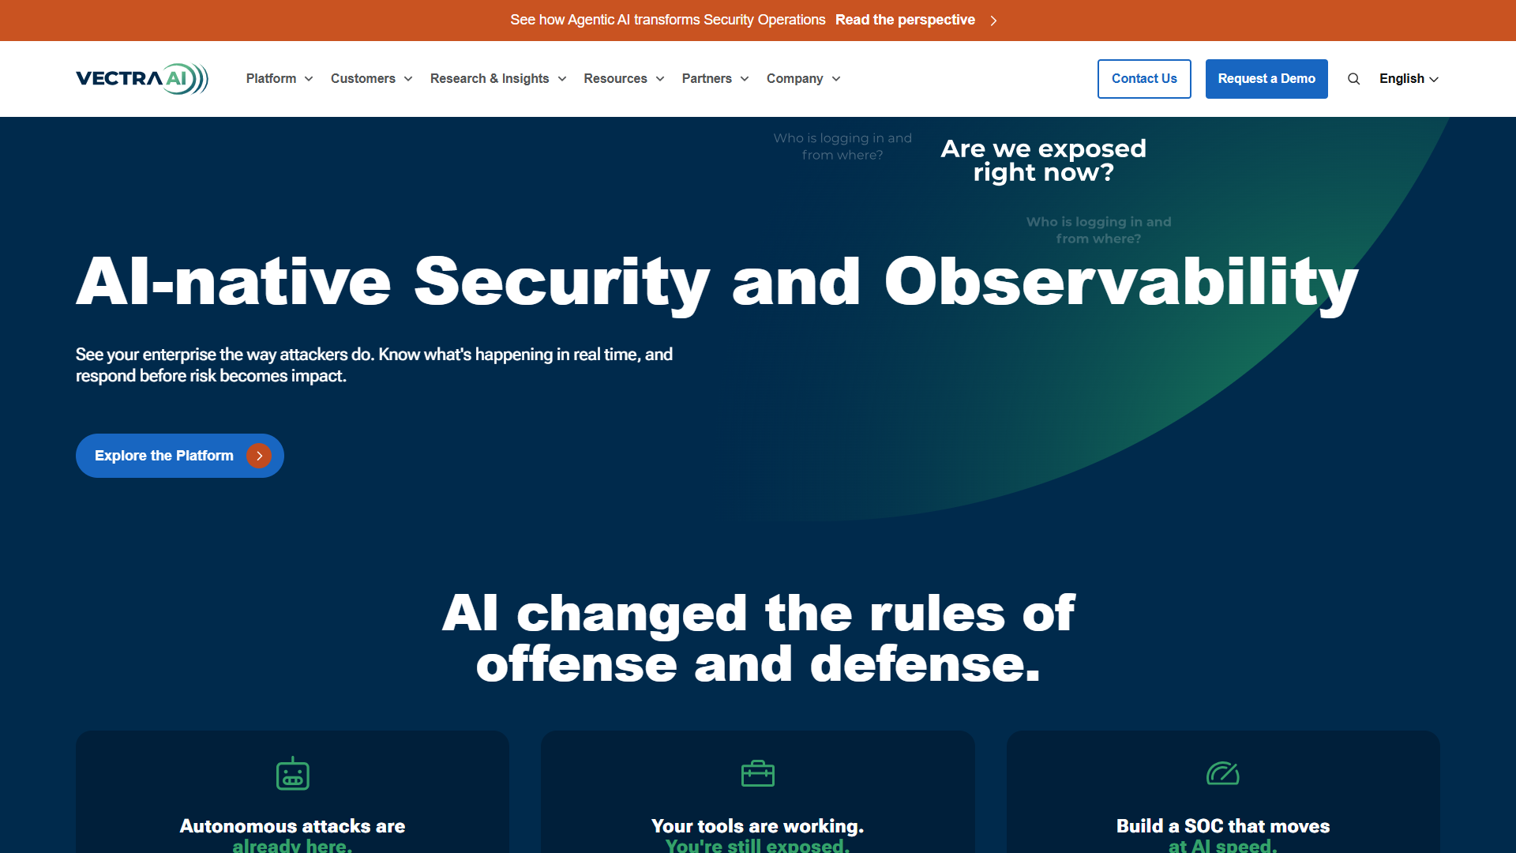Image resolution: width=1516 pixels, height=853 pixels.
Task: Click 'See how Agentic AI transforms Security Operations' text
Action: 668,21
